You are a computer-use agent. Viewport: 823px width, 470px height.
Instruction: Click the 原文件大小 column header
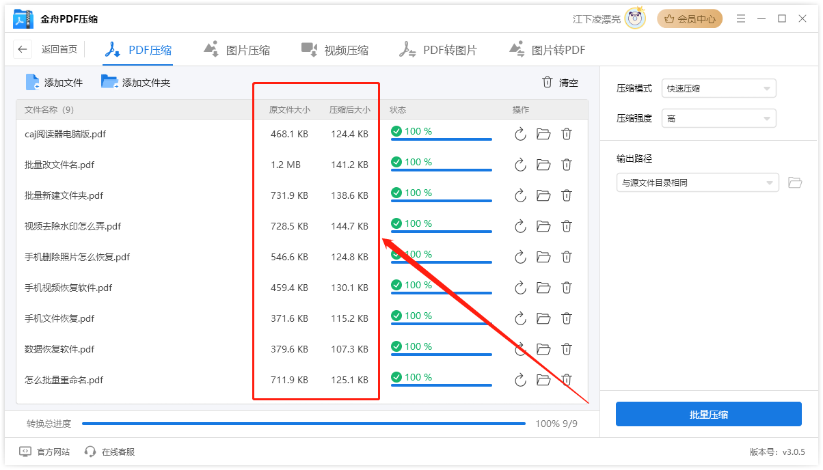[289, 109]
